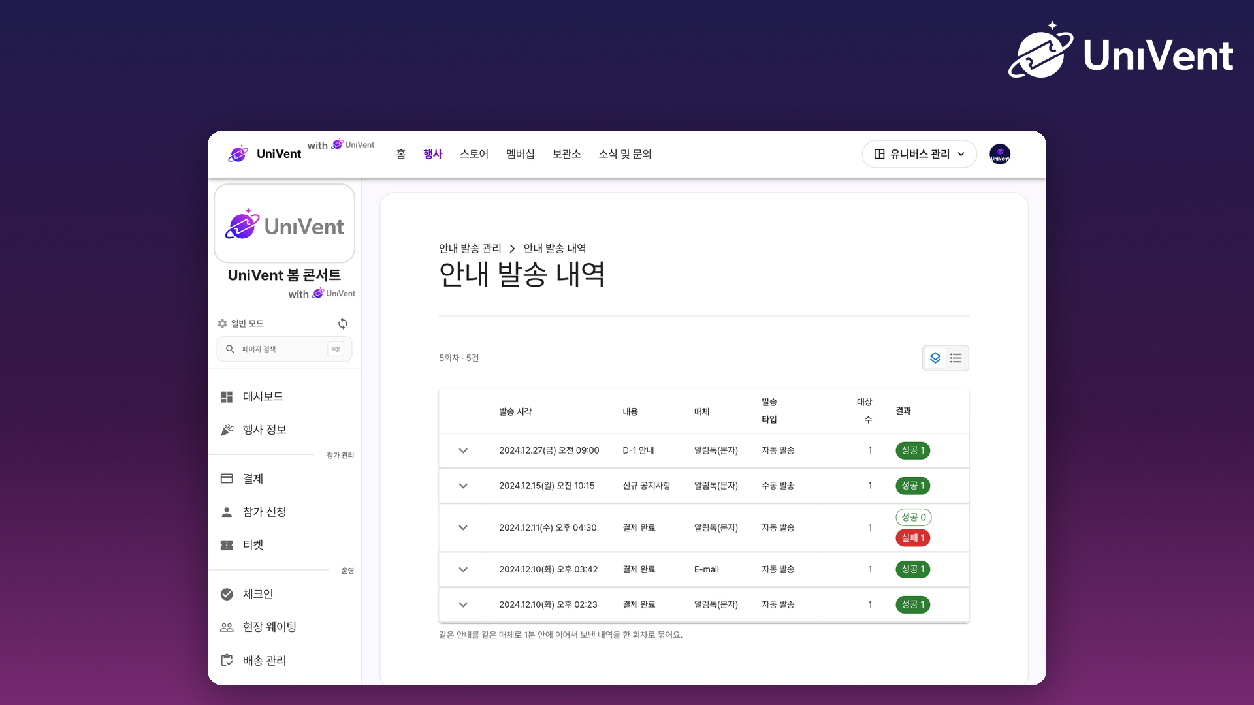Screen dimensions: 1254x705
Task: Select the 행사 navigation tab
Action: pyautogui.click(x=433, y=154)
